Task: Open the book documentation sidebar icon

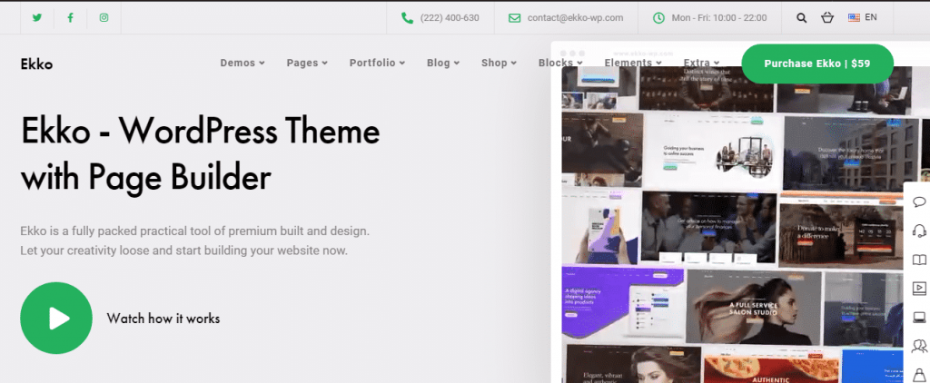Action: pyautogui.click(x=918, y=260)
